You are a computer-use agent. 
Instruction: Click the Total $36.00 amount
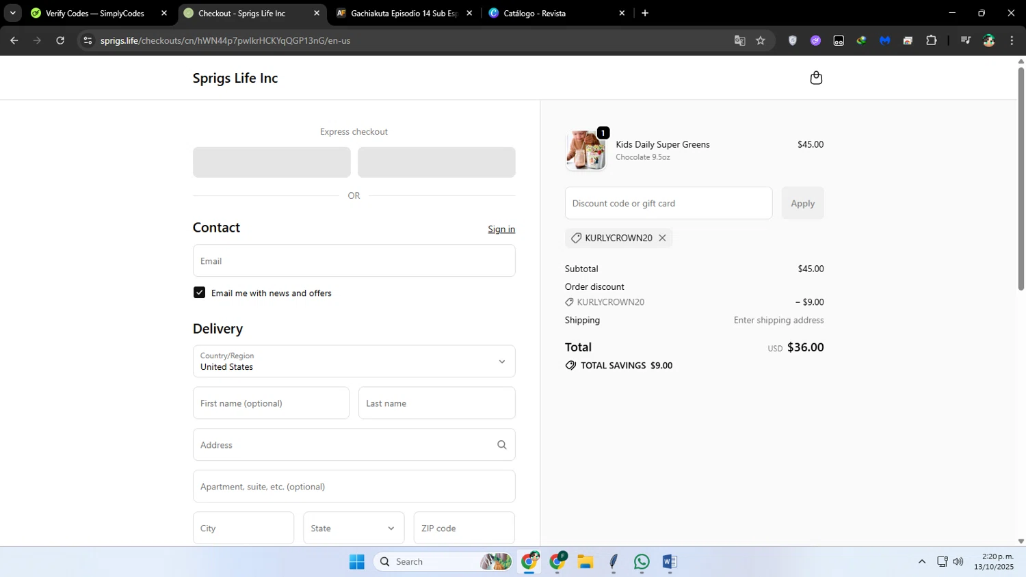[805, 347]
